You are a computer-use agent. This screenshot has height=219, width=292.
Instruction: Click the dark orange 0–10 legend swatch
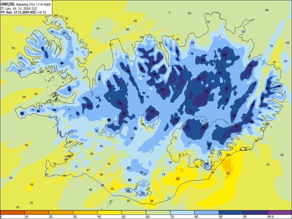pos(12,213)
